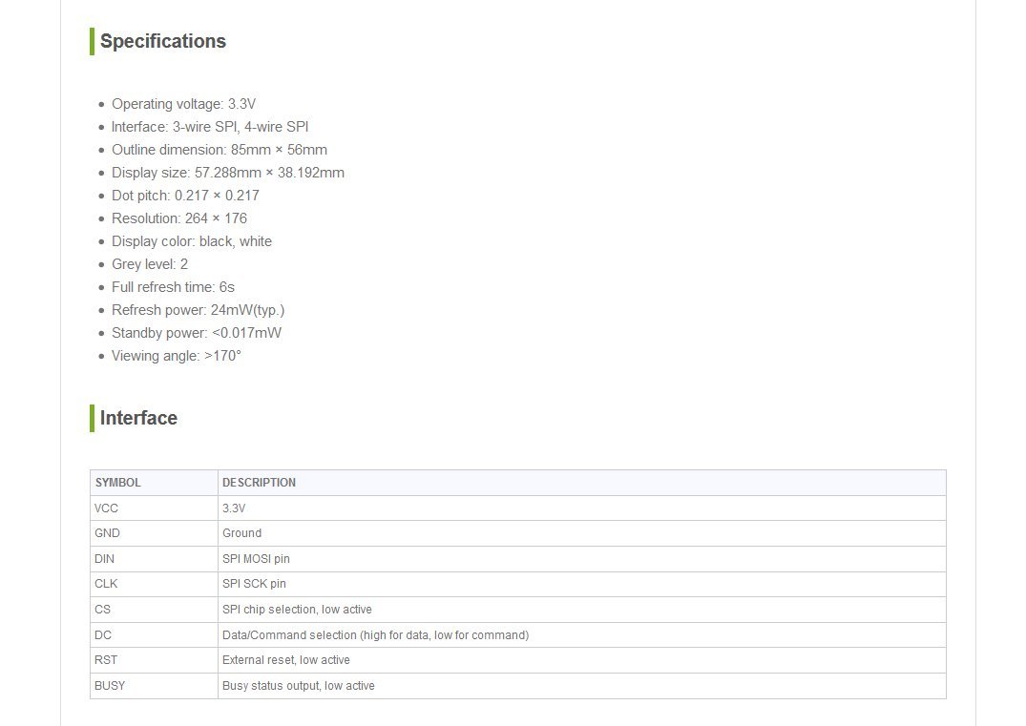
Task: Click the Interface section heading
Action: (x=138, y=418)
